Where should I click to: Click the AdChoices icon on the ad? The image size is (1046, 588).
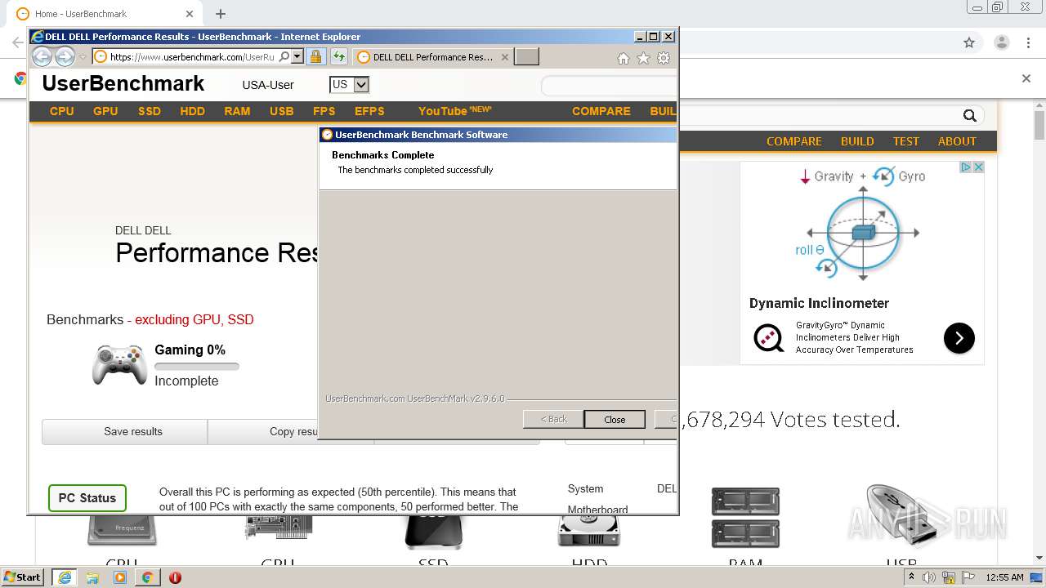965,167
